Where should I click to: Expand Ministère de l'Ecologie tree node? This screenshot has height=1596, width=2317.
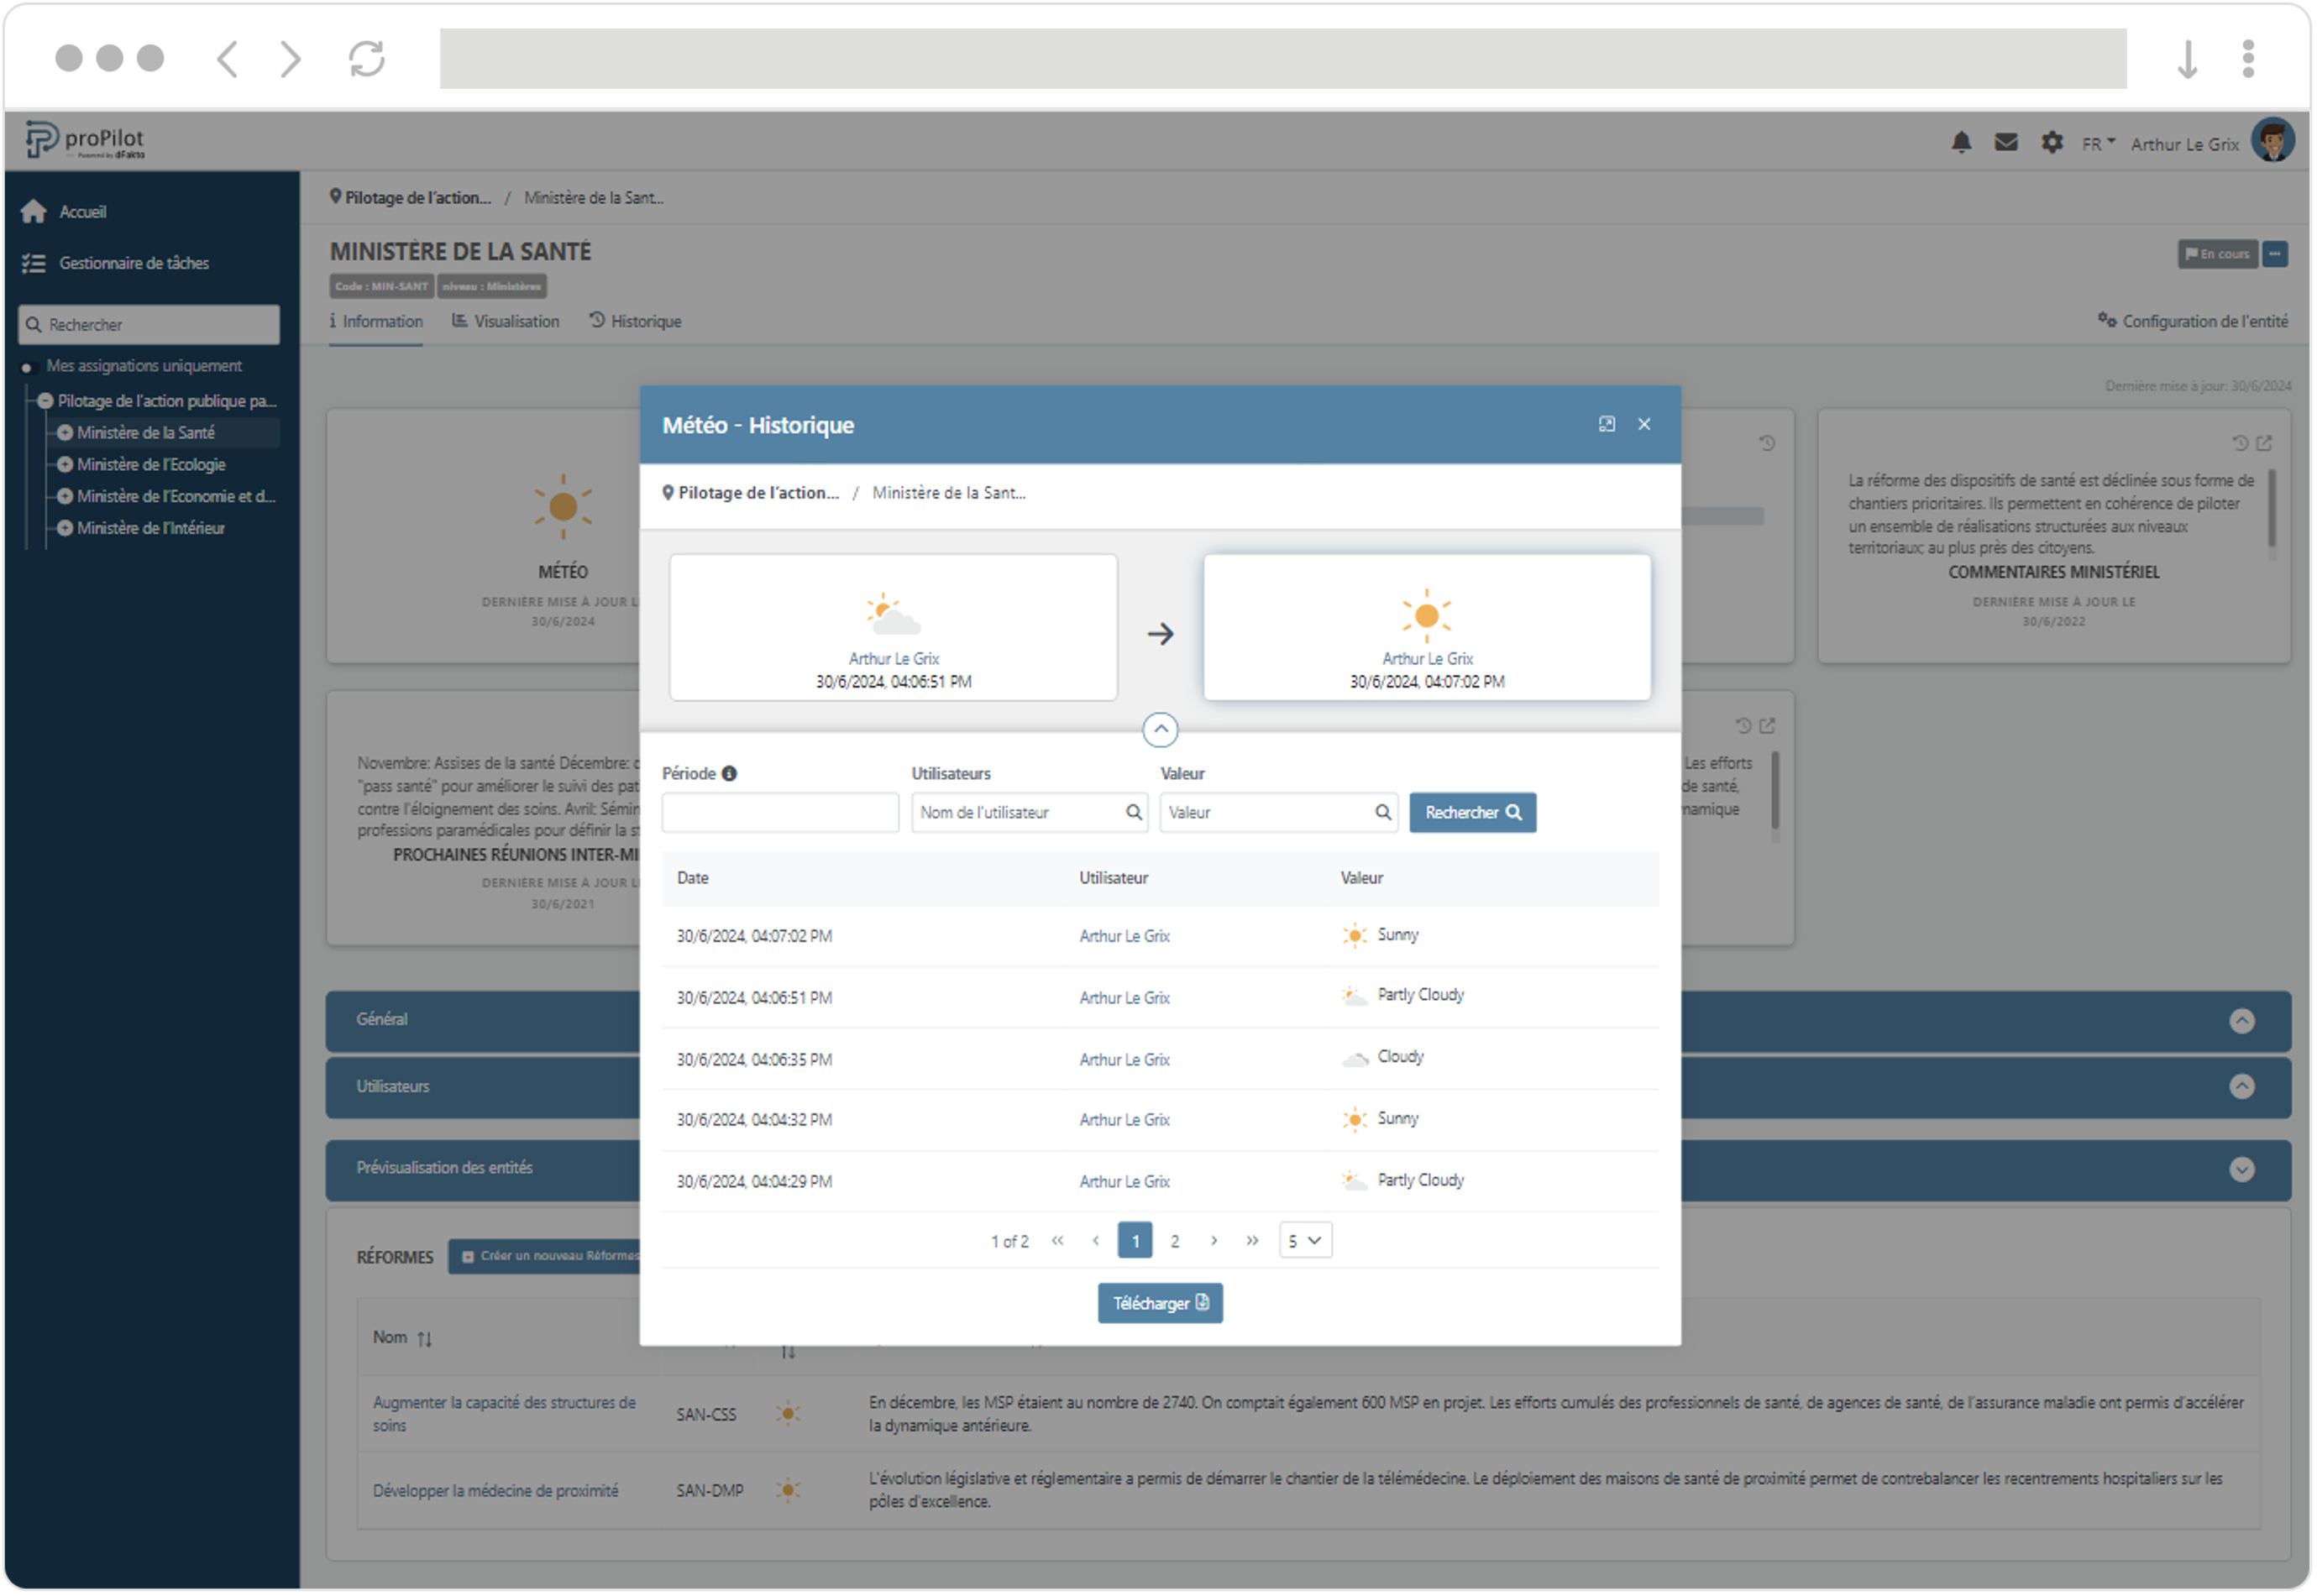click(65, 465)
